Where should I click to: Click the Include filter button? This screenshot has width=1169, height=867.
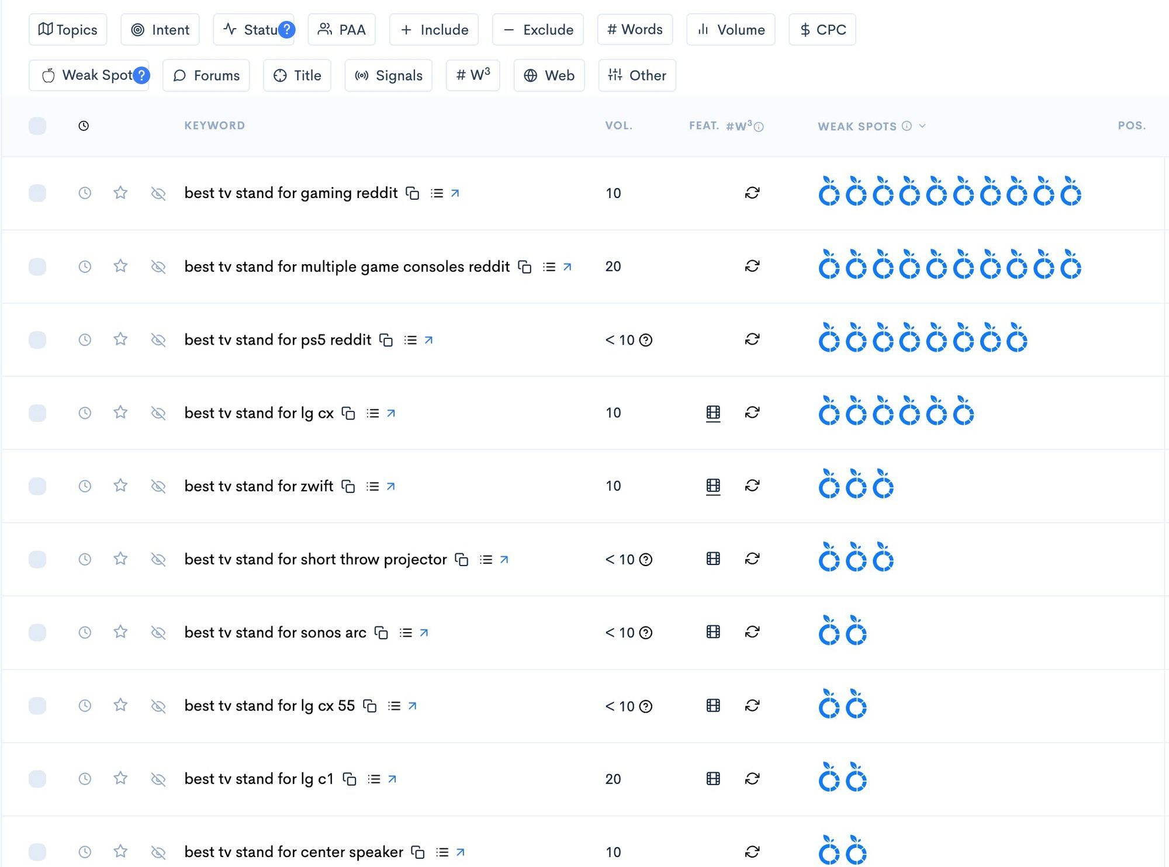point(437,29)
